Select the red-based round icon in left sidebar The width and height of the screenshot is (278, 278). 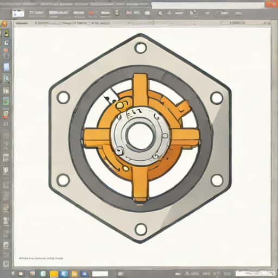click(5, 114)
